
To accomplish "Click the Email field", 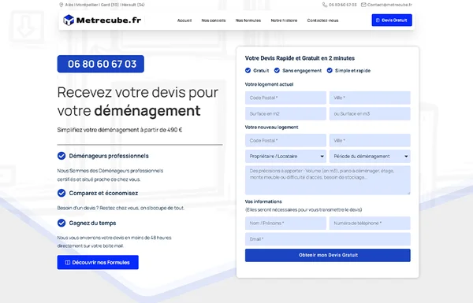I will (x=328, y=239).
